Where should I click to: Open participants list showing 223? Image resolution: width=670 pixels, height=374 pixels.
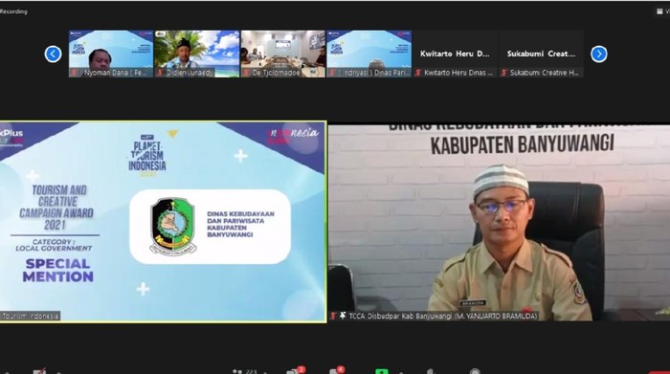tap(246, 371)
